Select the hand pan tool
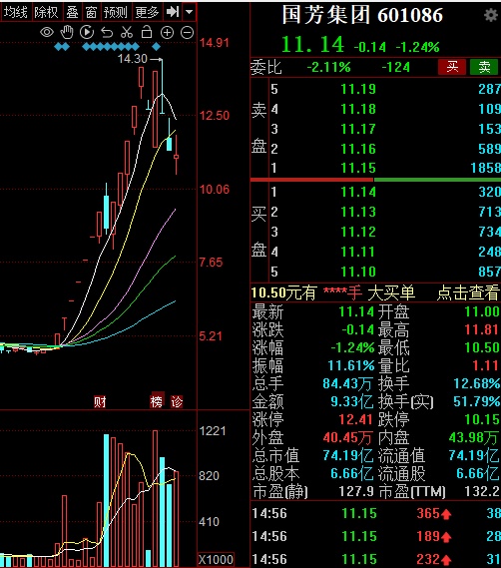Image resolution: width=501 pixels, height=568 pixels. [x=67, y=32]
